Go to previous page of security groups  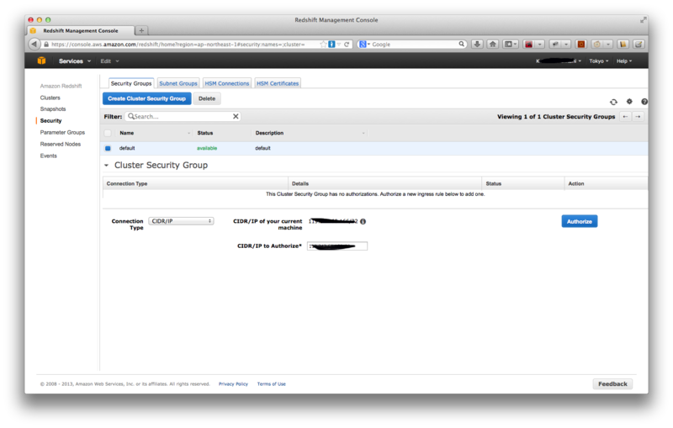point(625,117)
